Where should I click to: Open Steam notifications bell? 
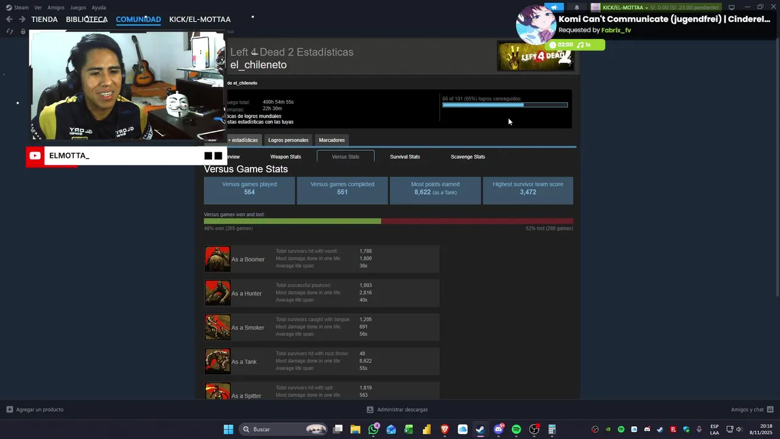tap(576, 7)
